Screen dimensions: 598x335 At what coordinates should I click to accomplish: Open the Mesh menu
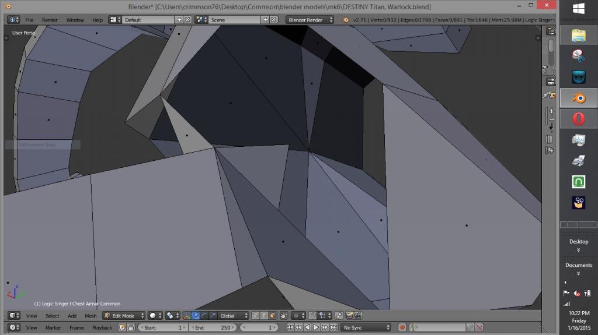click(91, 316)
